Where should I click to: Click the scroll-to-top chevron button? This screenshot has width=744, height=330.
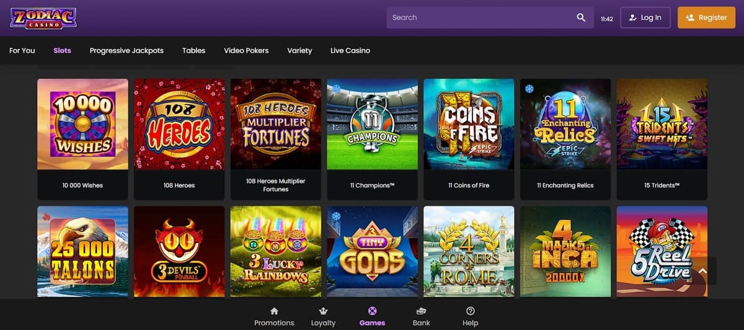click(x=702, y=271)
